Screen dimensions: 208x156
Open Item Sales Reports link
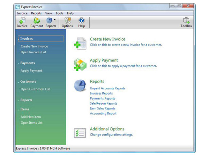click(x=103, y=108)
